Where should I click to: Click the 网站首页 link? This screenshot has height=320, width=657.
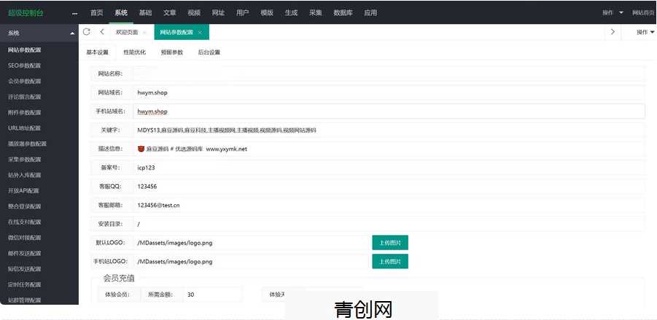pyautogui.click(x=644, y=13)
